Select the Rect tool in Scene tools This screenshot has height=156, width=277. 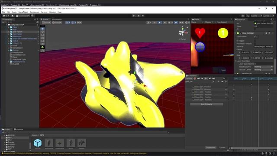[42, 41]
